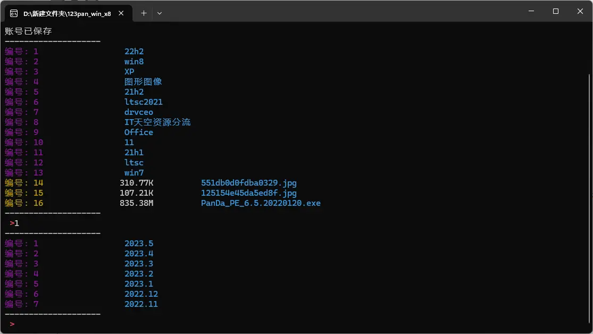593x334 pixels.
Task: Click the drvceo folder entry
Action: point(139,112)
